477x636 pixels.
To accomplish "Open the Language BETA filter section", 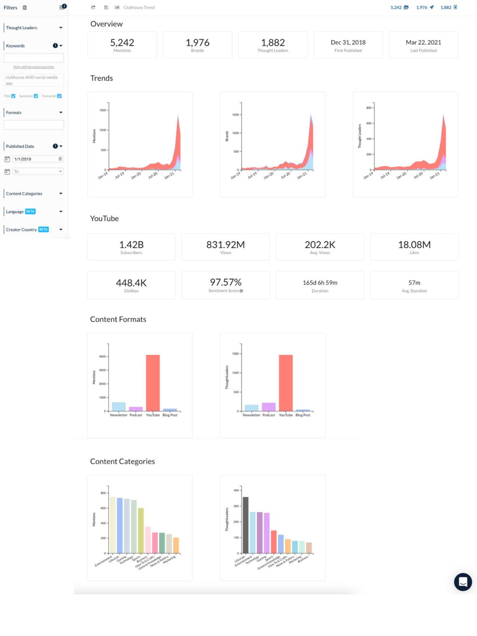I will point(61,211).
